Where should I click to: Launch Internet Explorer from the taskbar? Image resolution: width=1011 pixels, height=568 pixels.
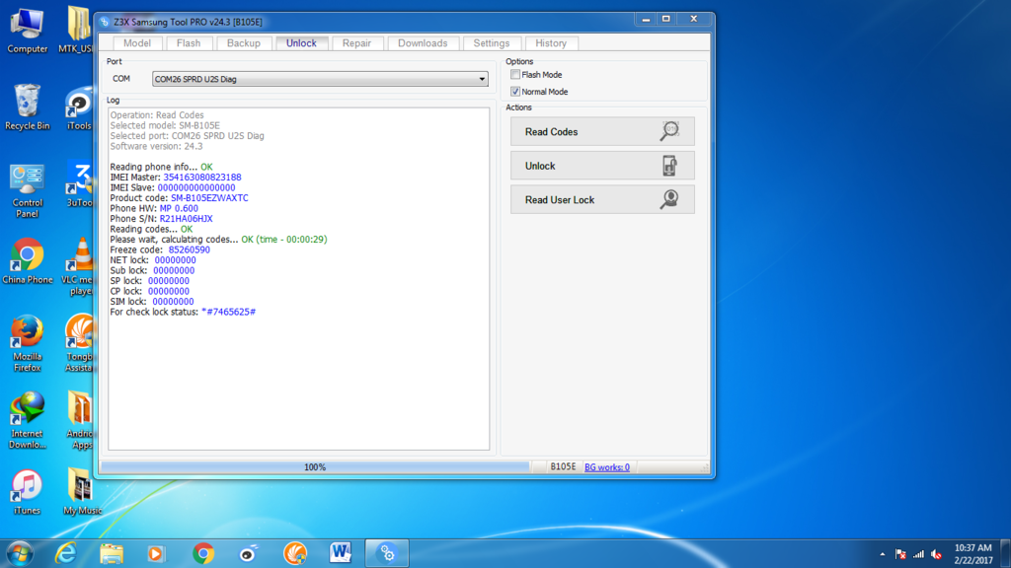tap(65, 553)
